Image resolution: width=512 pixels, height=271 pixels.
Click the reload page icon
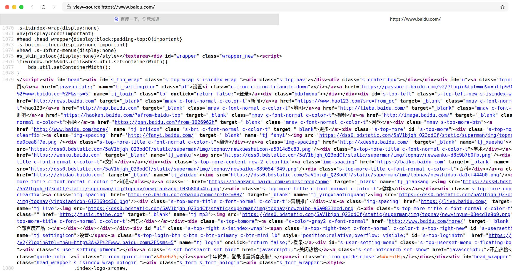point(44,7)
